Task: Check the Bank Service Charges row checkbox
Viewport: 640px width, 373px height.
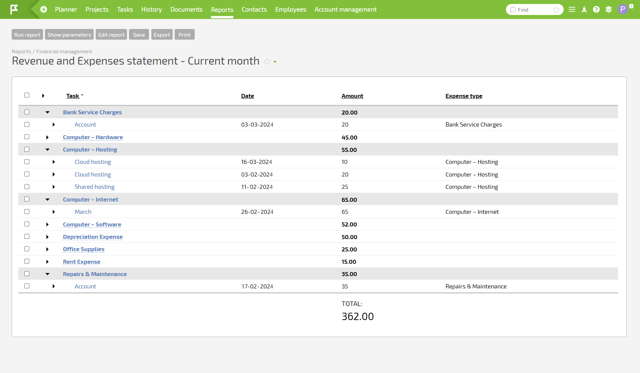Action: [27, 112]
